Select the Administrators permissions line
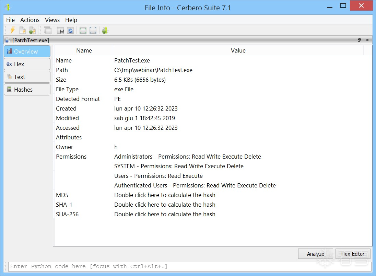This screenshot has height=276, width=376. (x=188, y=157)
